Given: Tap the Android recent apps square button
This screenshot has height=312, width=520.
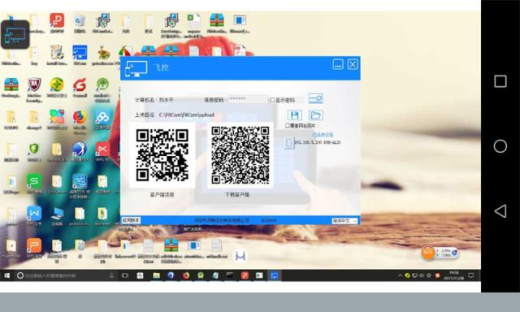Looking at the screenshot, I should click(500, 81).
